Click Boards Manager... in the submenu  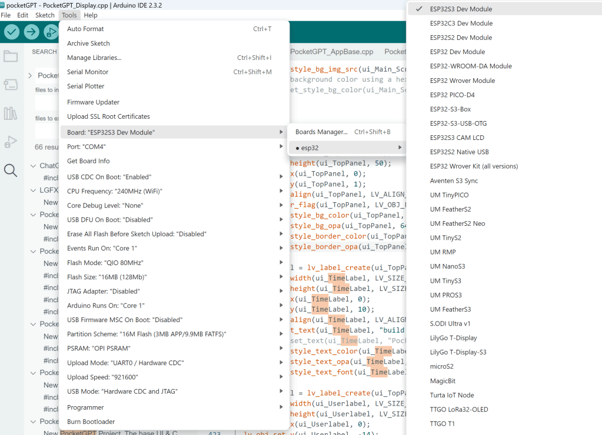pos(321,132)
